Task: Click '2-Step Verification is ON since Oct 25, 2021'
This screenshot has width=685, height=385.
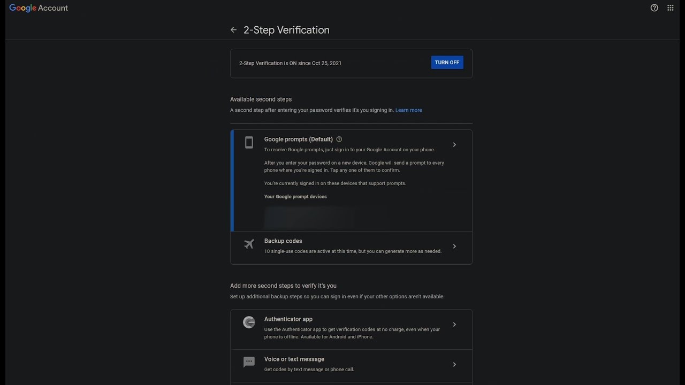Action: click(290, 63)
